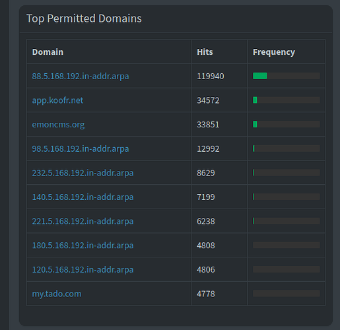Open the my.tado.com domain link

pos(57,294)
